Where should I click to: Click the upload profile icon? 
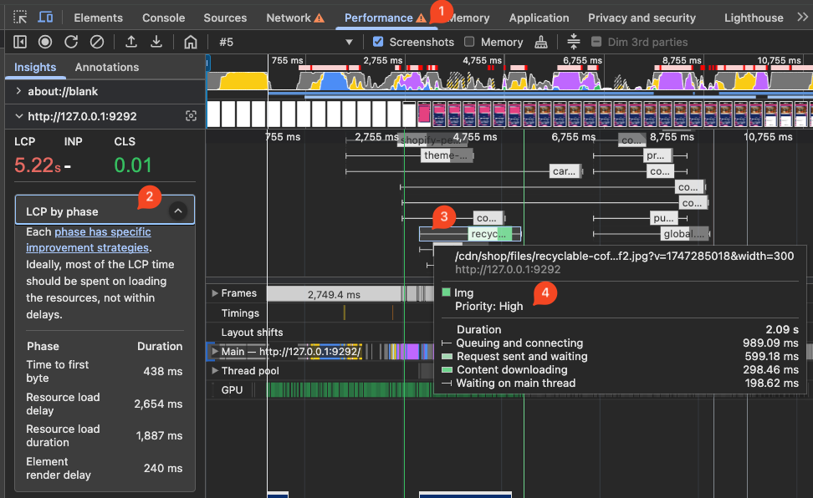[x=131, y=42]
